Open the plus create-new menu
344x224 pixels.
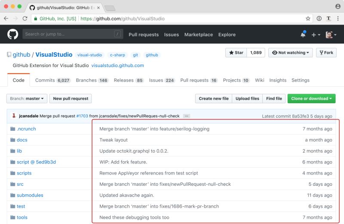(x=316, y=35)
